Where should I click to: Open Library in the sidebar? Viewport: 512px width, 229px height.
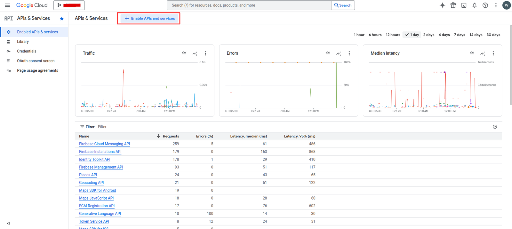[23, 42]
